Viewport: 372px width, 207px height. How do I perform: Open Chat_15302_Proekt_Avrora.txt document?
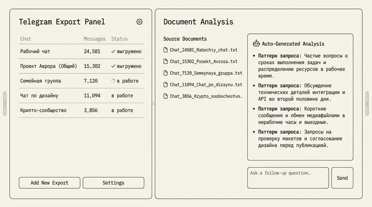[x=200, y=61]
